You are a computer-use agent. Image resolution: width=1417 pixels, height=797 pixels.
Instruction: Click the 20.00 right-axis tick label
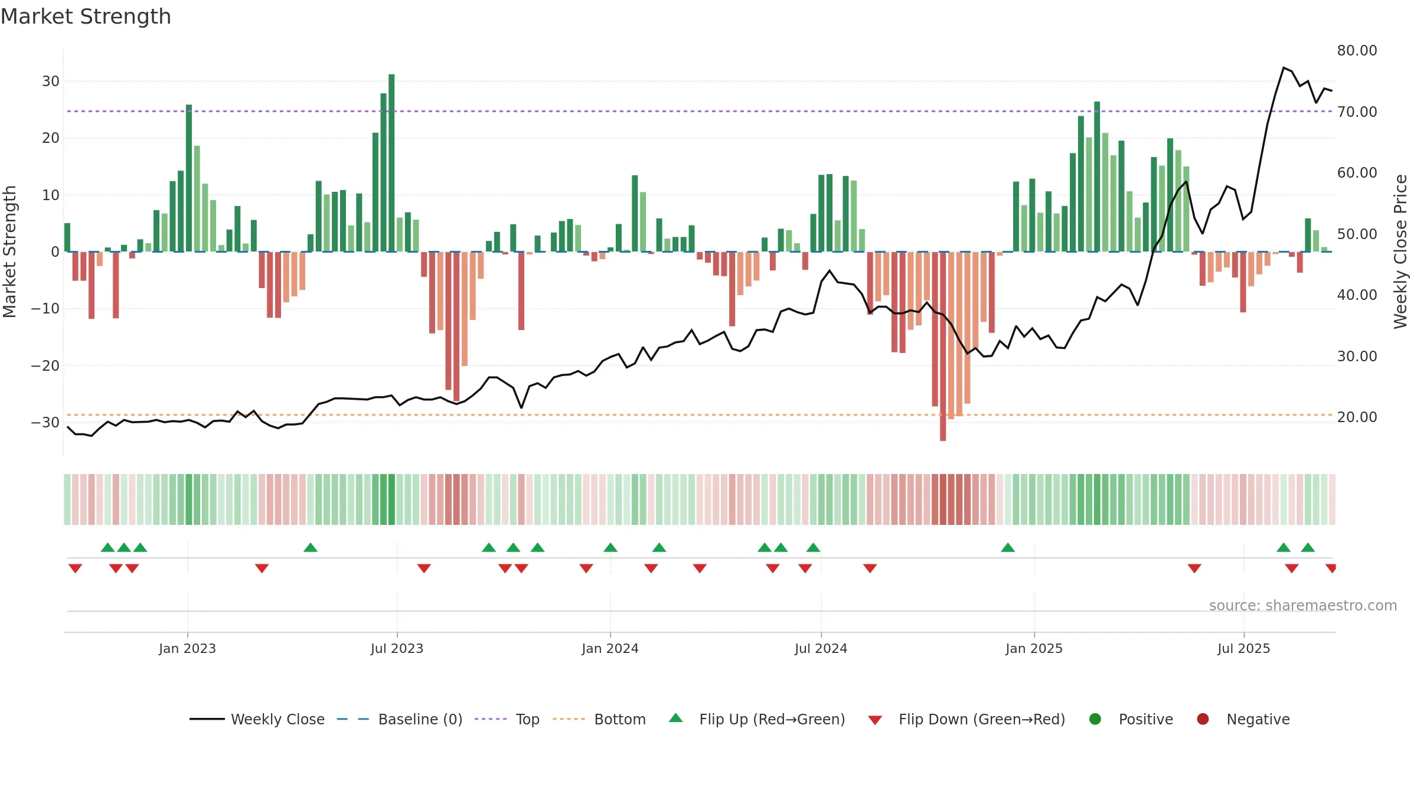[1357, 417]
